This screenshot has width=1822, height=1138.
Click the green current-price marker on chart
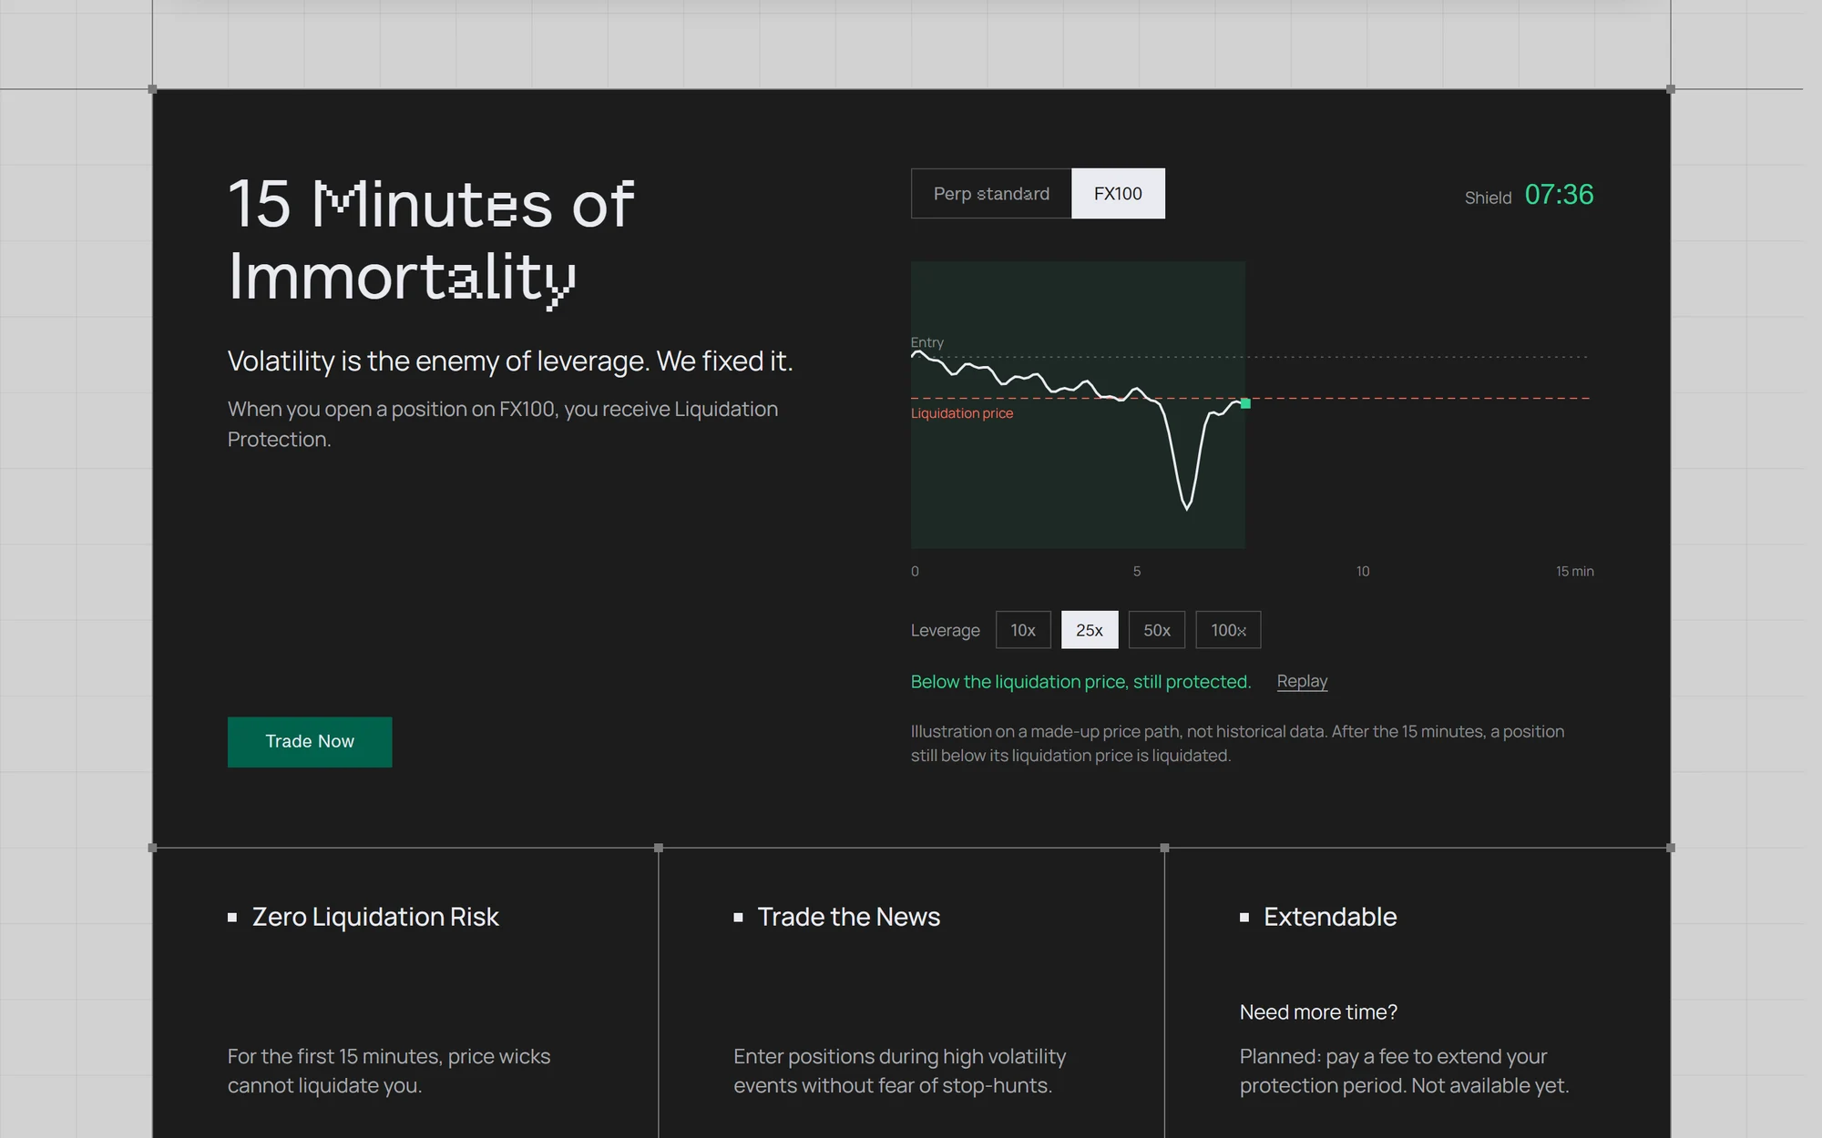click(x=1245, y=403)
